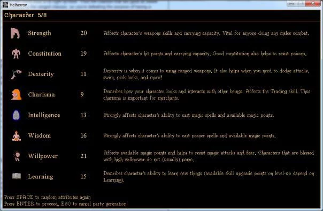The width and height of the screenshot is (323, 211).
Task: Click 'Press ENTER to proceed' hint line
Action: coord(65,204)
